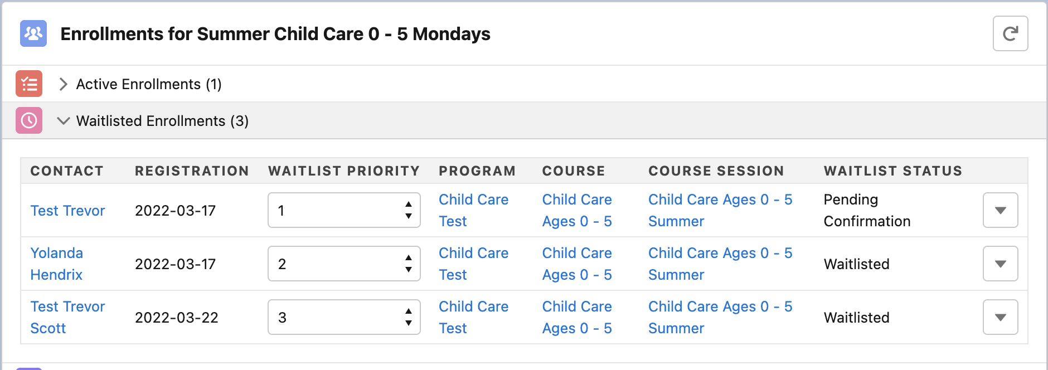Click the Contact column header
The width and height of the screenshot is (1048, 370).
pos(68,171)
